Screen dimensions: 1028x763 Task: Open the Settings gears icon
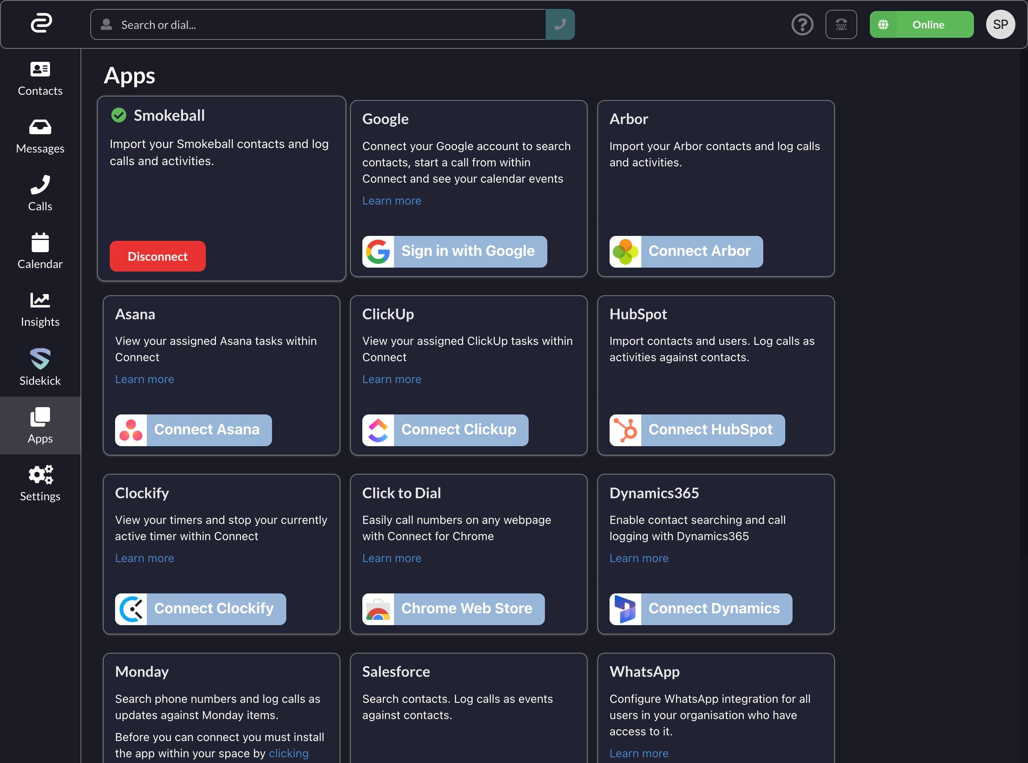(40, 484)
